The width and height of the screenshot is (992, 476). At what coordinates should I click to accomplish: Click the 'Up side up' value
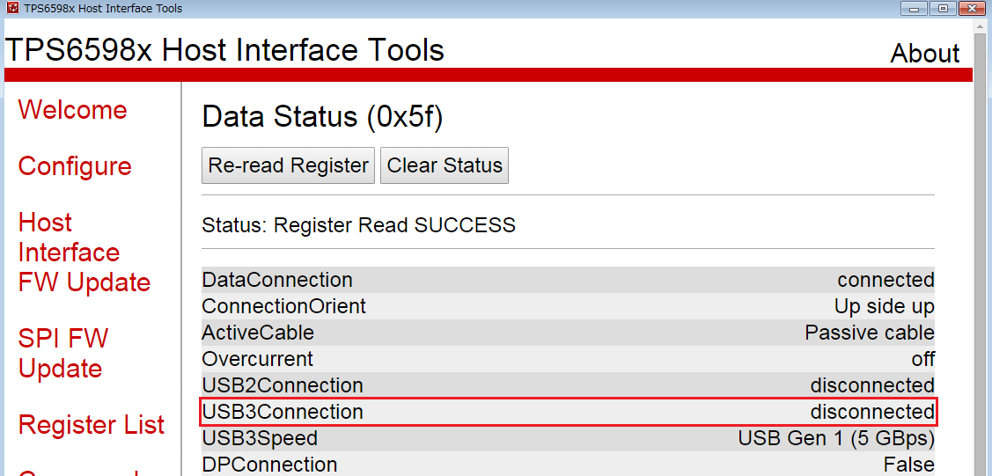885,306
